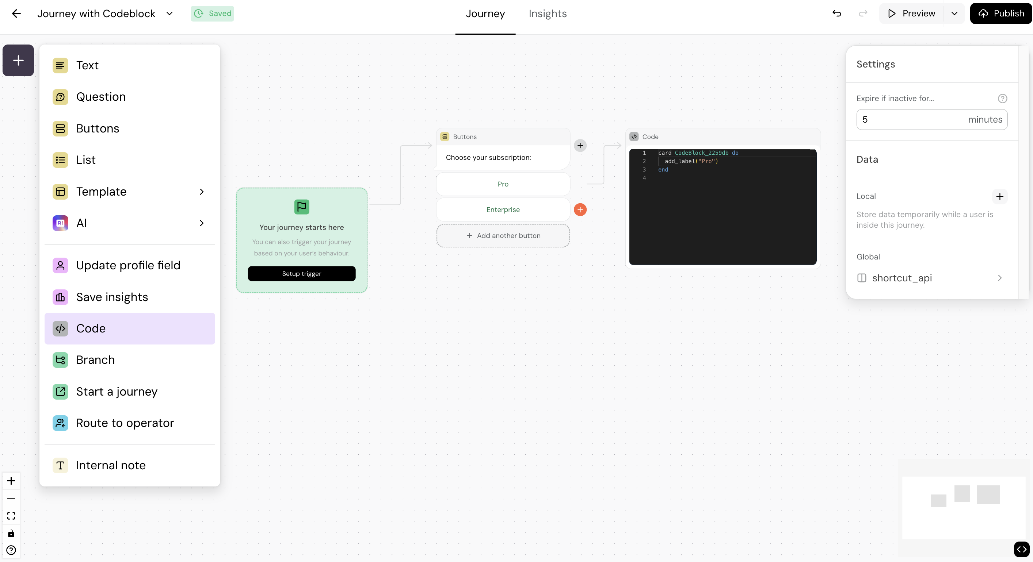Click the Saved status badge
The width and height of the screenshot is (1033, 562).
[x=212, y=14]
